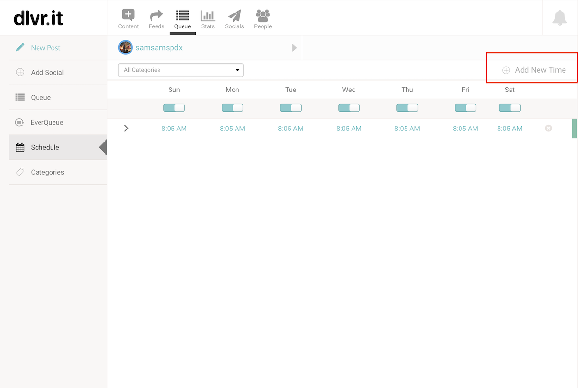The image size is (578, 388).
Task: Open the Feeds arrow icon
Action: click(x=156, y=15)
